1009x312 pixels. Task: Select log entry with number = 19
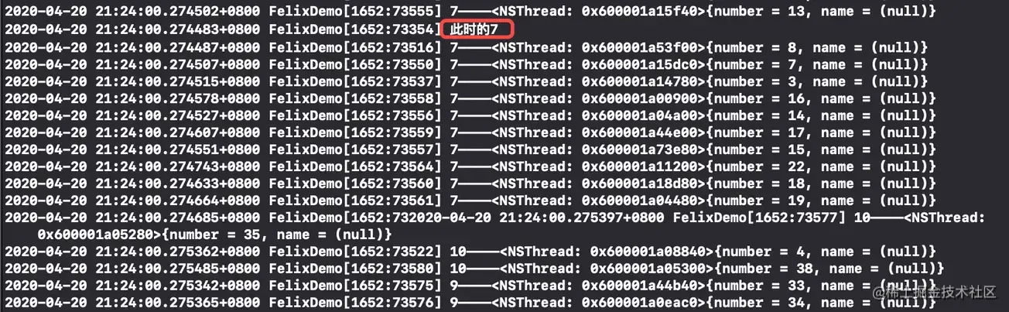click(x=470, y=201)
